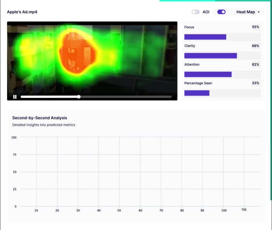Click the Detailed insights into predicted metrics subtitle

[x=44, y=125]
